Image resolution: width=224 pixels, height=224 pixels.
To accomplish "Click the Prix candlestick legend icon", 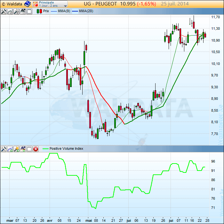I will click(39, 11).
